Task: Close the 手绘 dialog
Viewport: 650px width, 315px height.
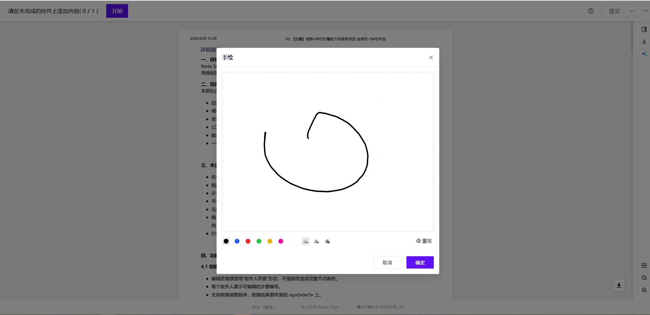Action: [x=431, y=57]
